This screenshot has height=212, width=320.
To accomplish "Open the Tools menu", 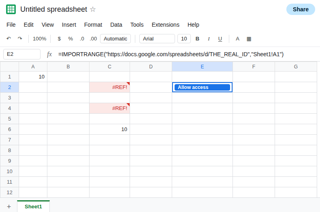I will coord(137,25).
